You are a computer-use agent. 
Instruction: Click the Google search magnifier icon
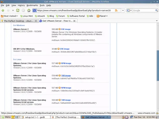156,10
